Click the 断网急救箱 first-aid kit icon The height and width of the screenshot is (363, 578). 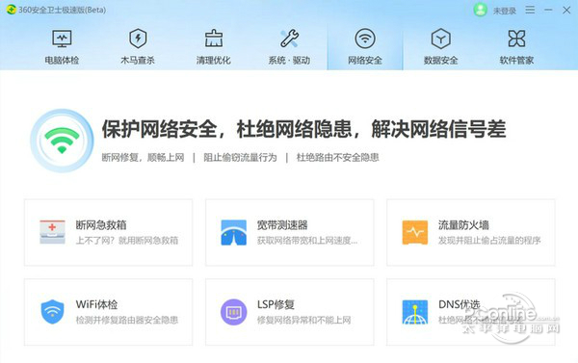pos(52,232)
